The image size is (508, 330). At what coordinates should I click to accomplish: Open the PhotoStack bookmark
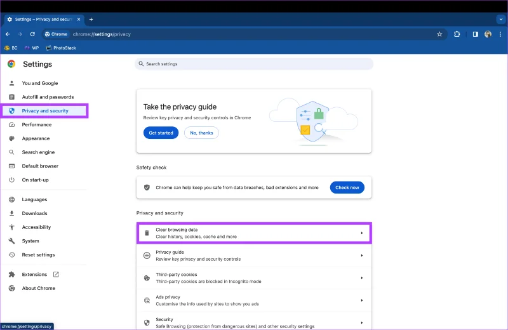[x=61, y=48]
